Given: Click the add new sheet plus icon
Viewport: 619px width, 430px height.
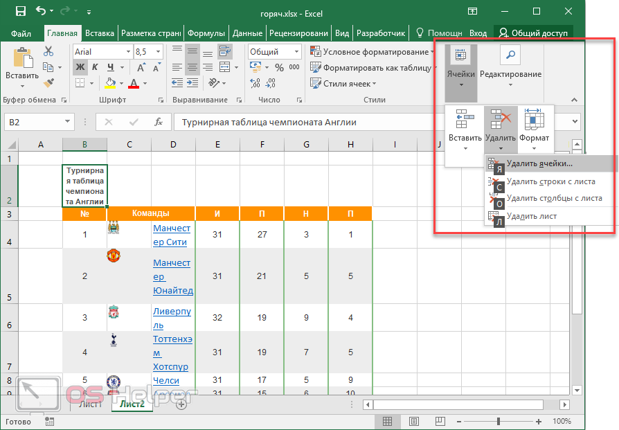Looking at the screenshot, I should [x=181, y=404].
